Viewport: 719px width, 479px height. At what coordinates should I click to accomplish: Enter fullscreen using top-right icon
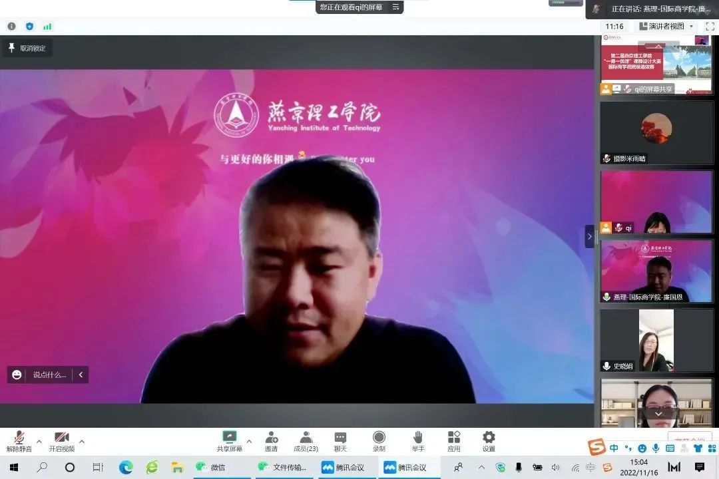(x=710, y=26)
